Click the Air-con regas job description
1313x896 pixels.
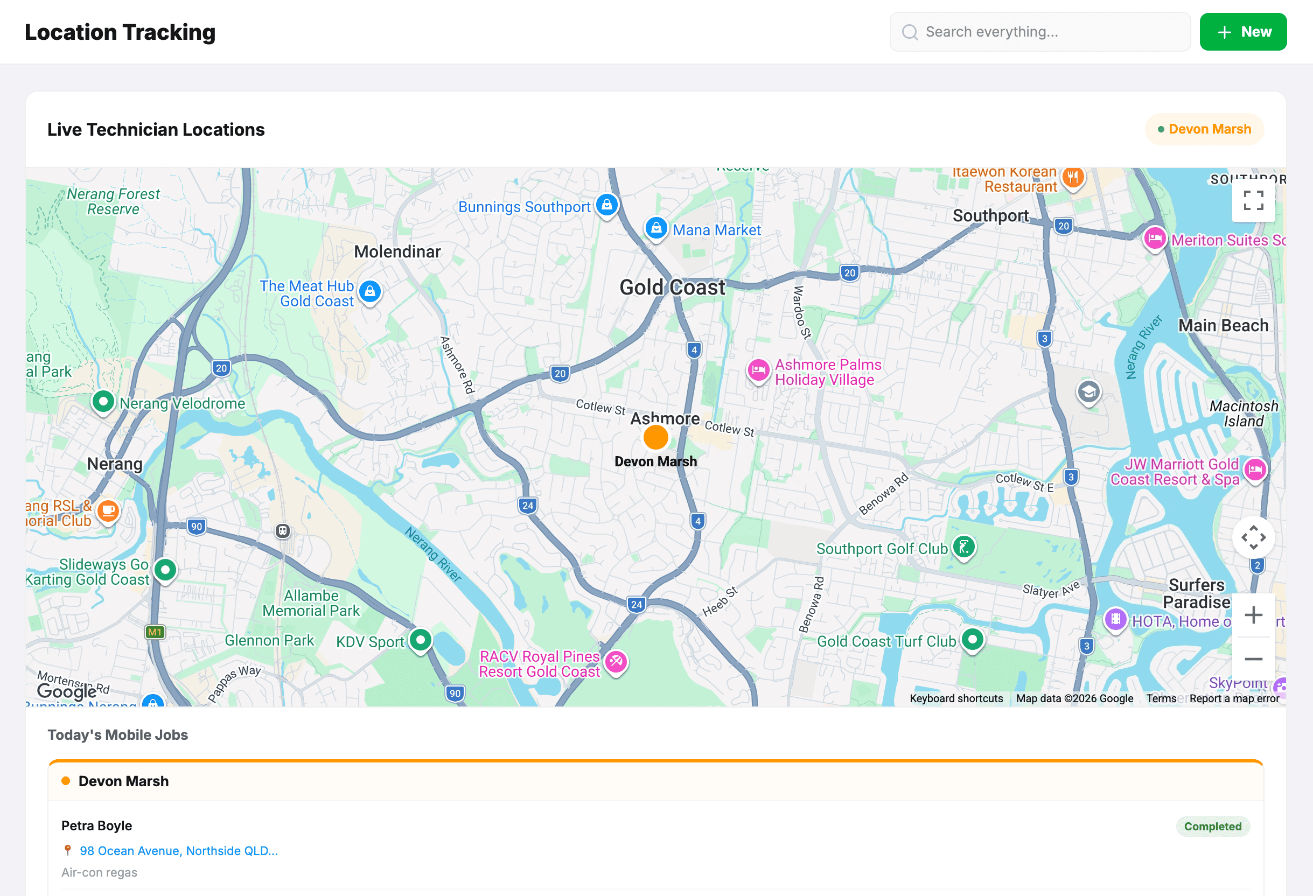click(x=100, y=872)
